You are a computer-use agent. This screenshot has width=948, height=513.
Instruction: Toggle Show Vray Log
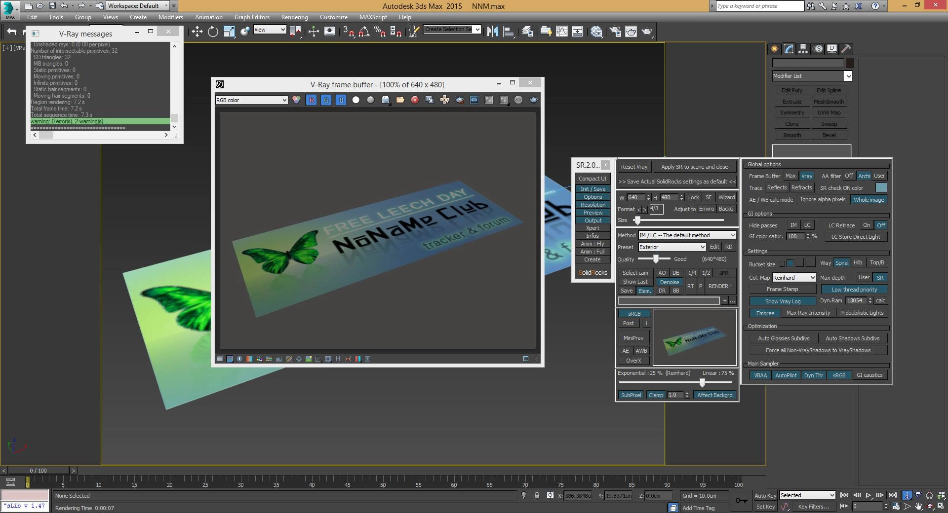(783, 301)
